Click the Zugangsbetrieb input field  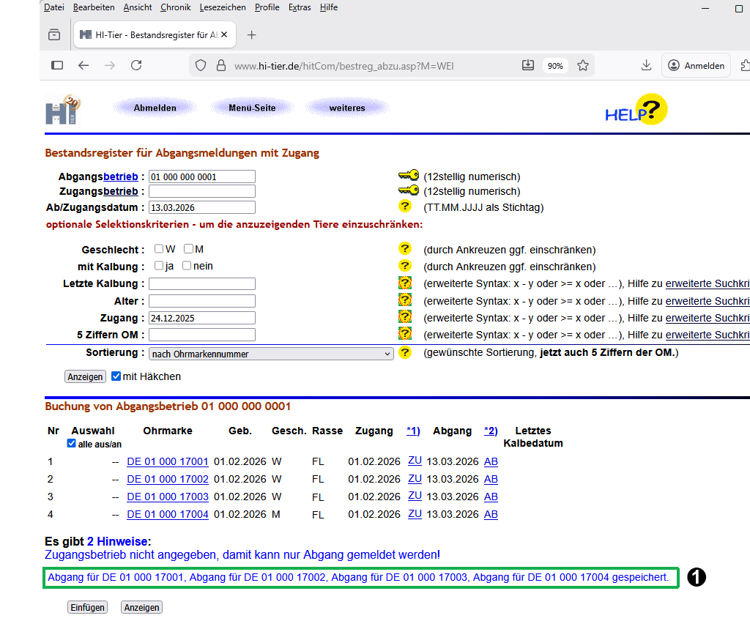click(201, 191)
